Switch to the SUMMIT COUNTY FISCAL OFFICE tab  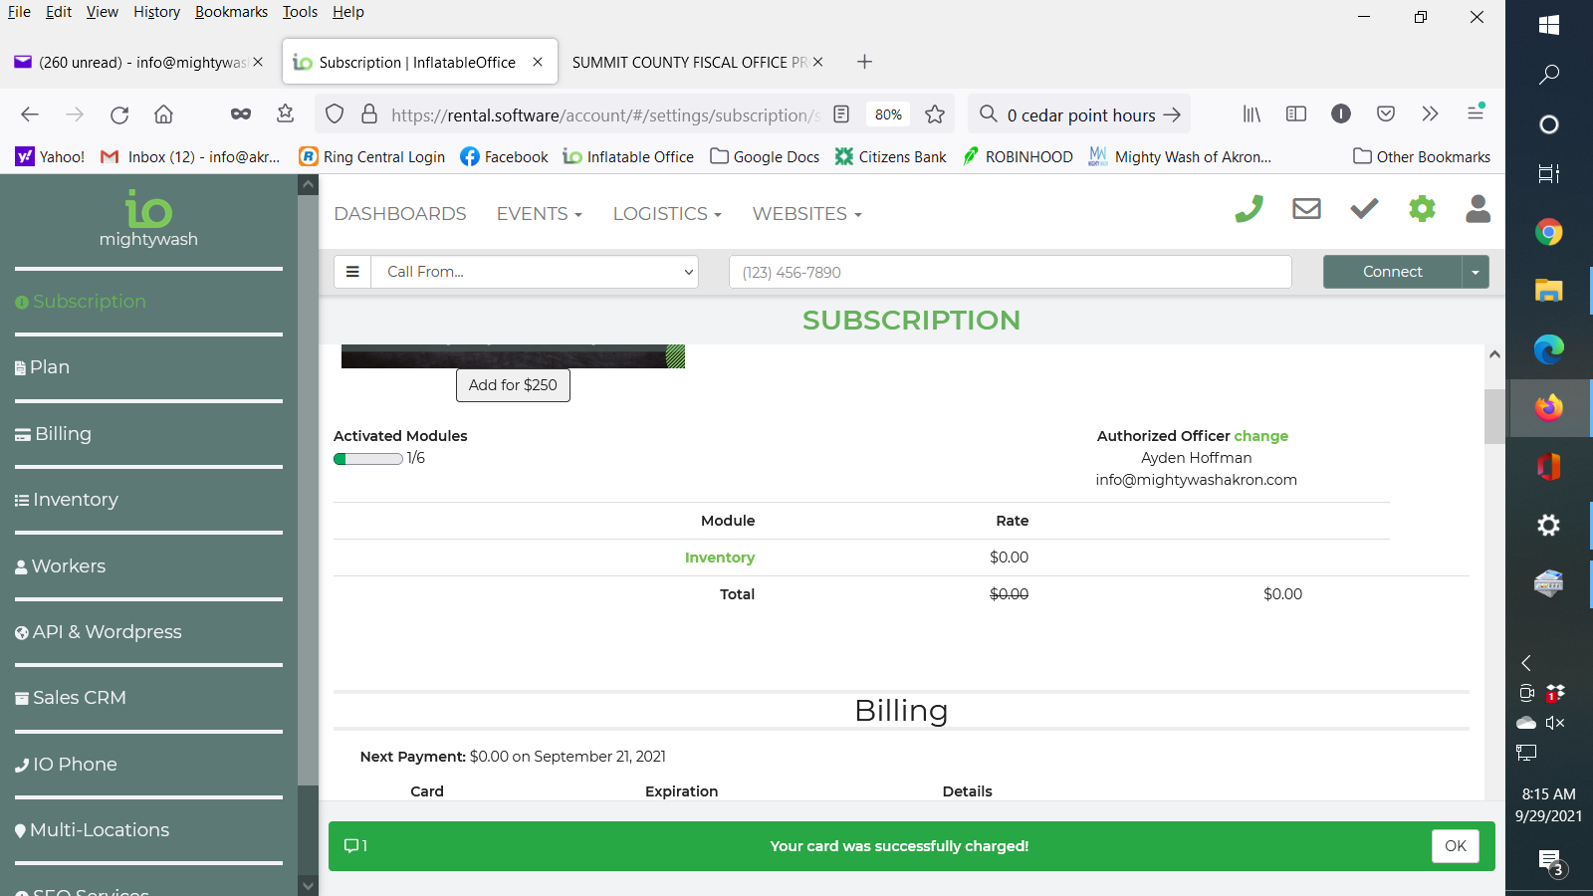(x=689, y=62)
